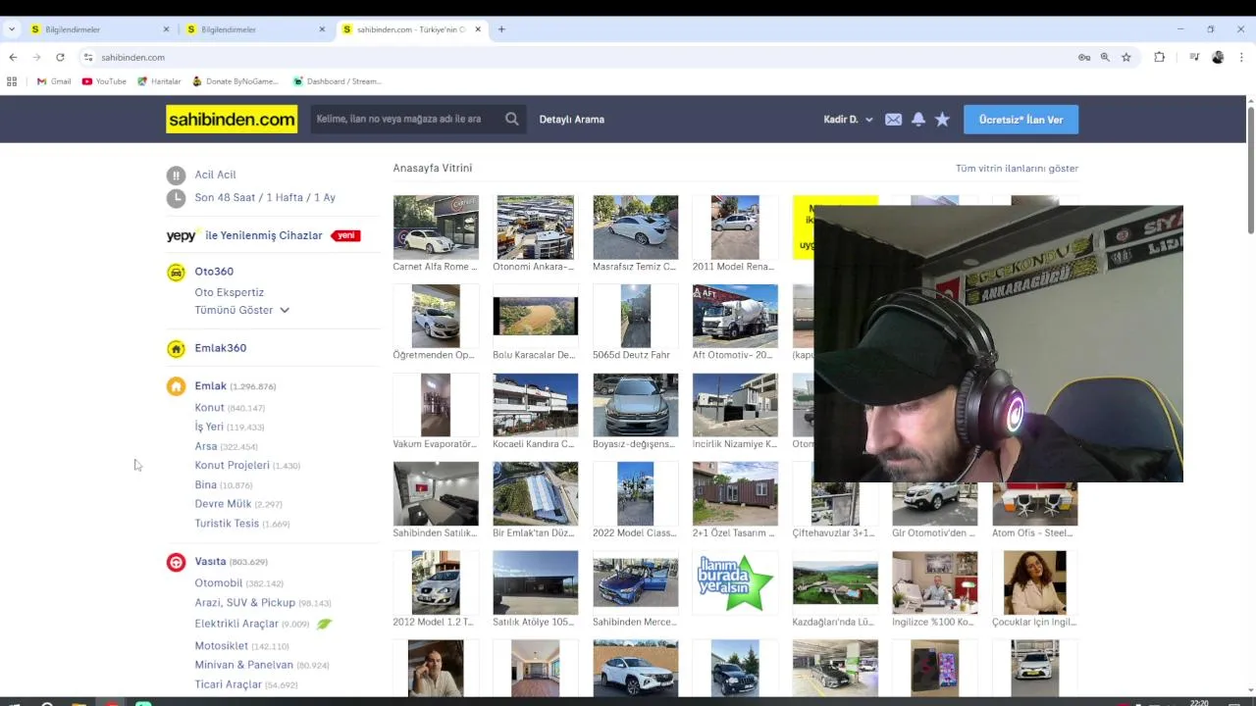Viewport: 1256px width, 706px height.
Task: Open the media control icon in toolbar
Action: tap(1194, 57)
